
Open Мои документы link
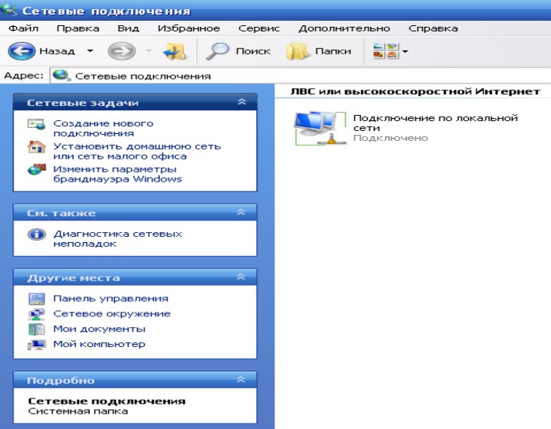coord(99,329)
